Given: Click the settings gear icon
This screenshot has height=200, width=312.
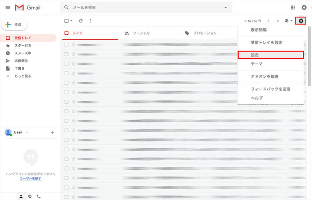Looking at the screenshot, I should 301,21.
